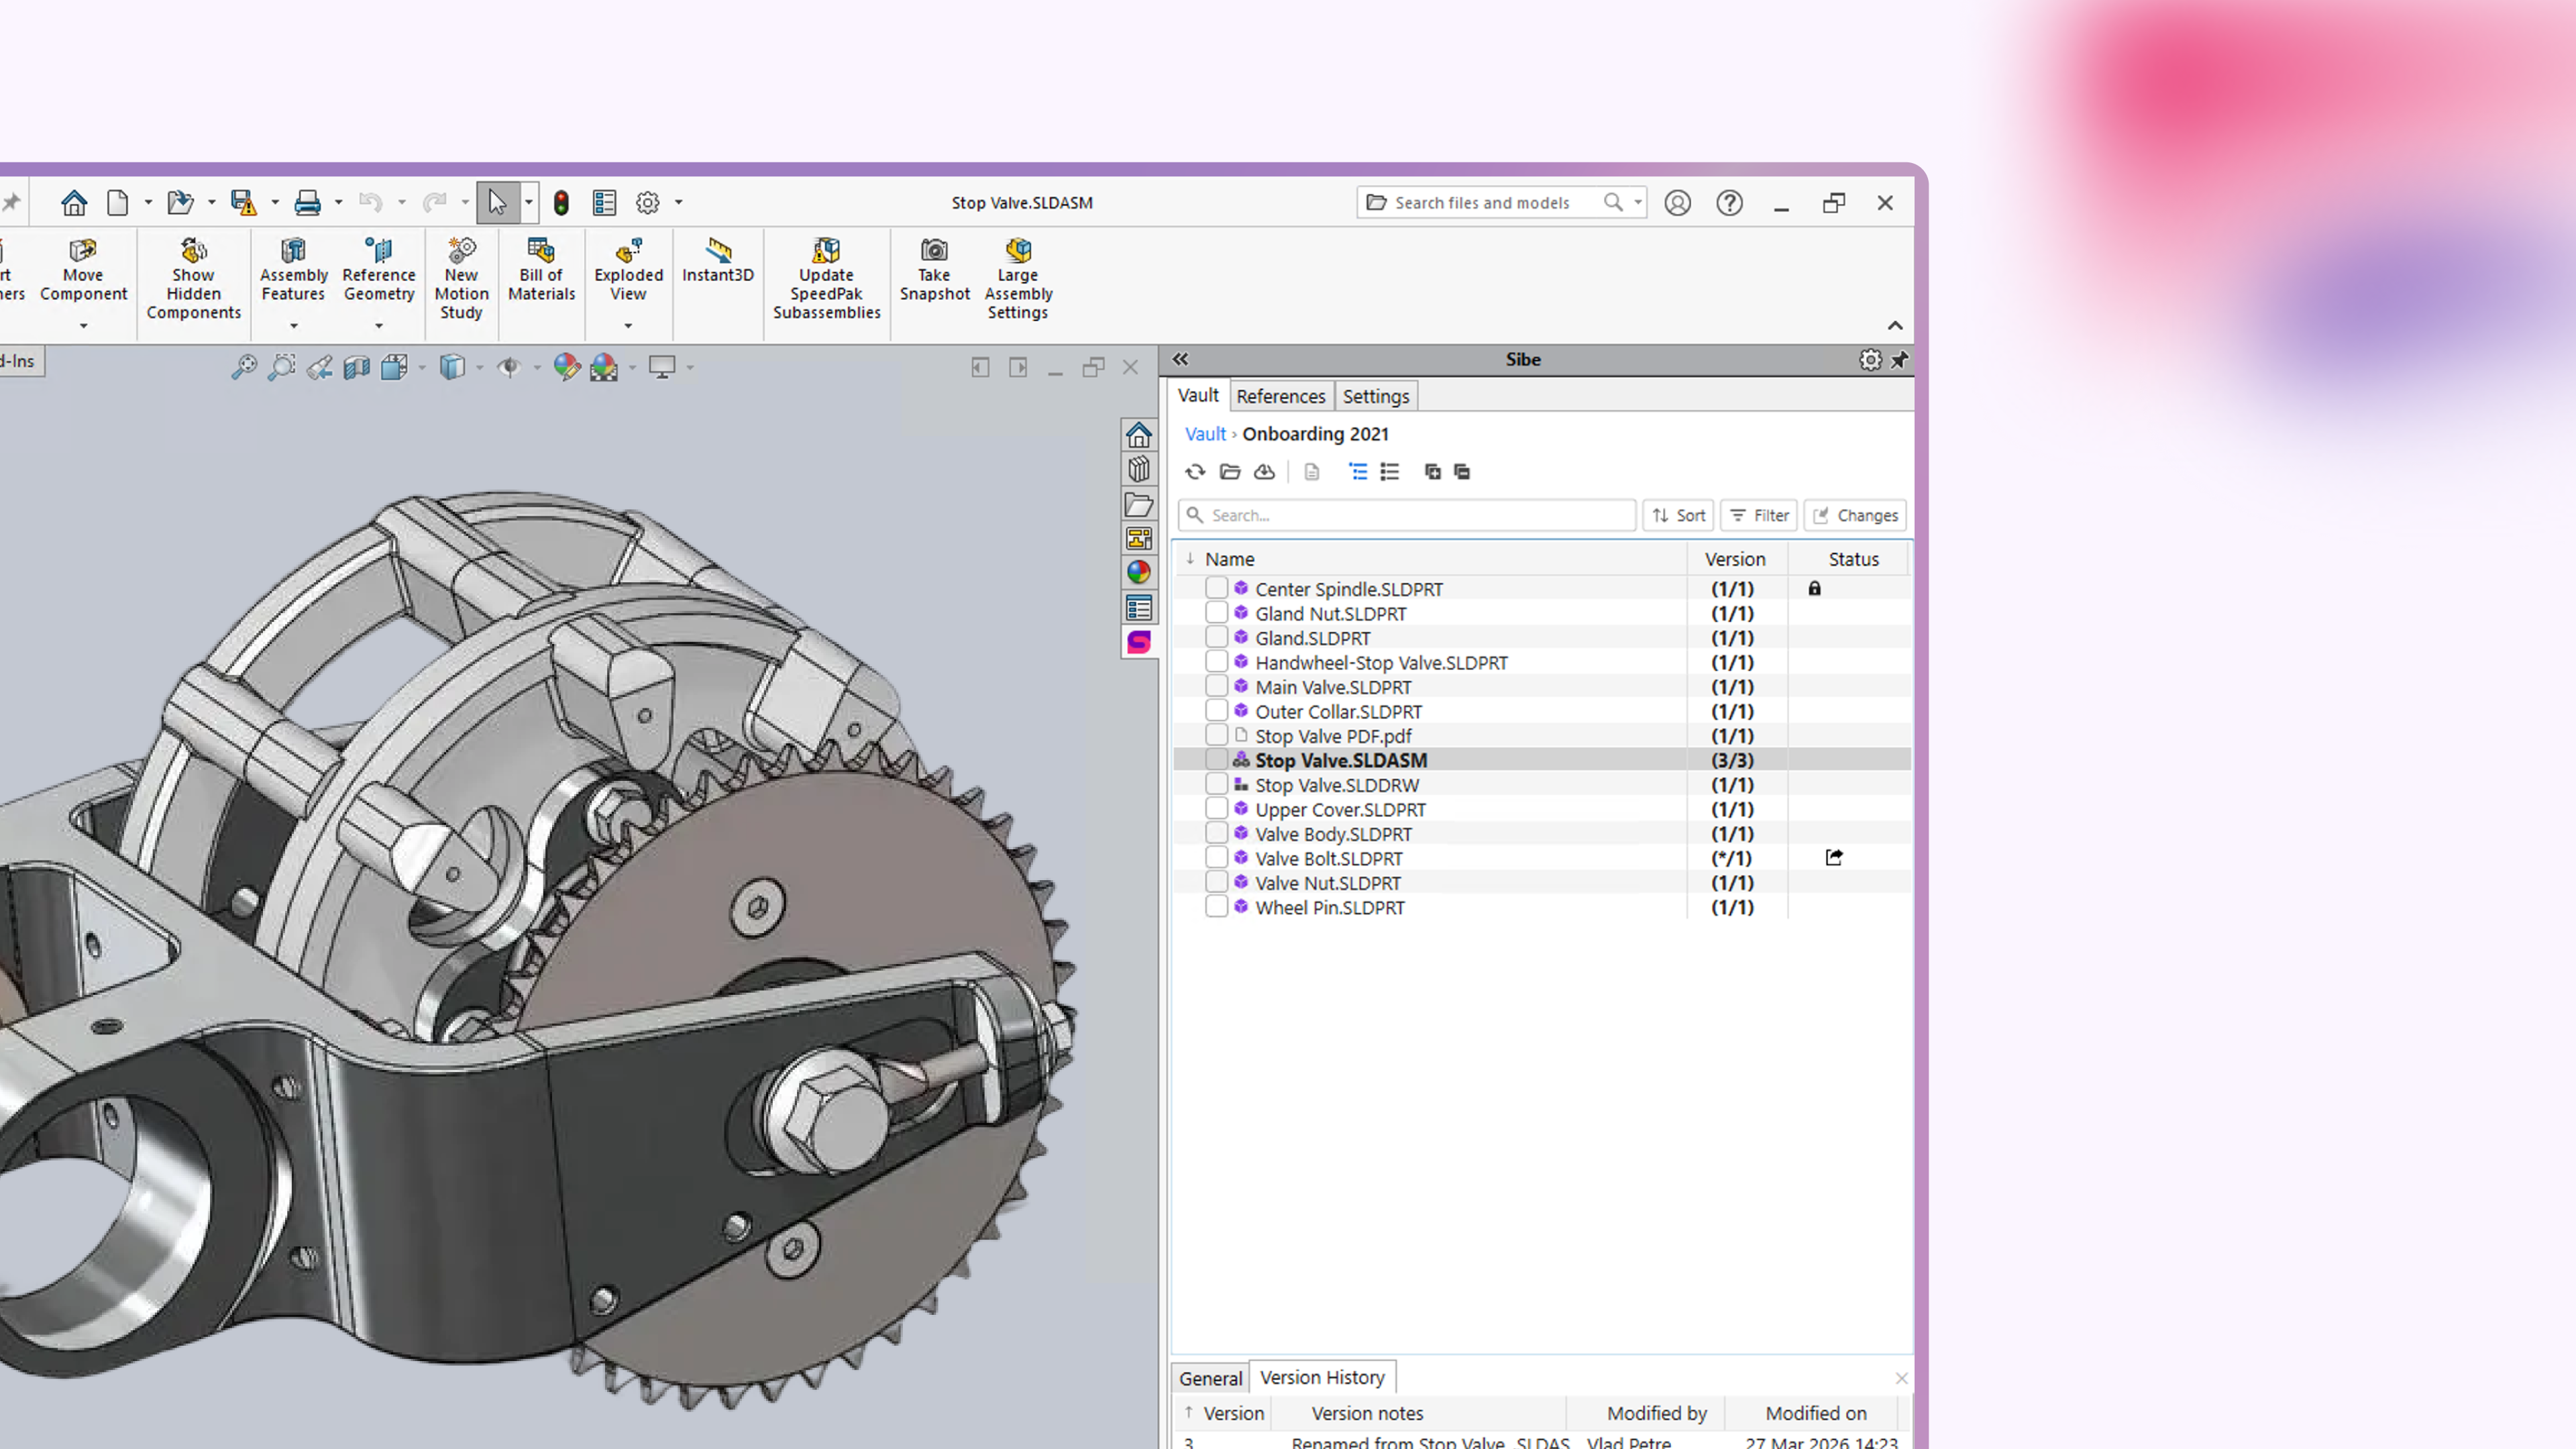
Task: Click the Zoom to Fit magnifier icon
Action: (x=244, y=368)
